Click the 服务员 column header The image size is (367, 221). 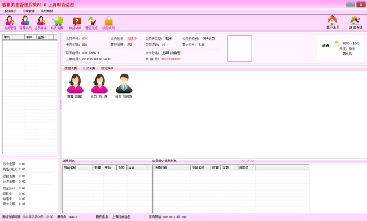tap(247, 167)
